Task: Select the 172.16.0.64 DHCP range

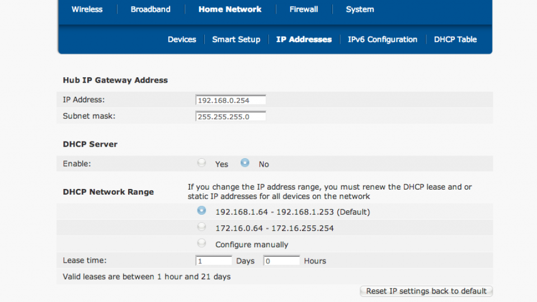Action: (201, 228)
